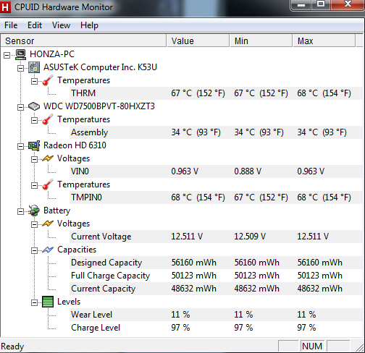Collapse the ASUSTeK Computer Inc. K53U node

(x=21, y=69)
